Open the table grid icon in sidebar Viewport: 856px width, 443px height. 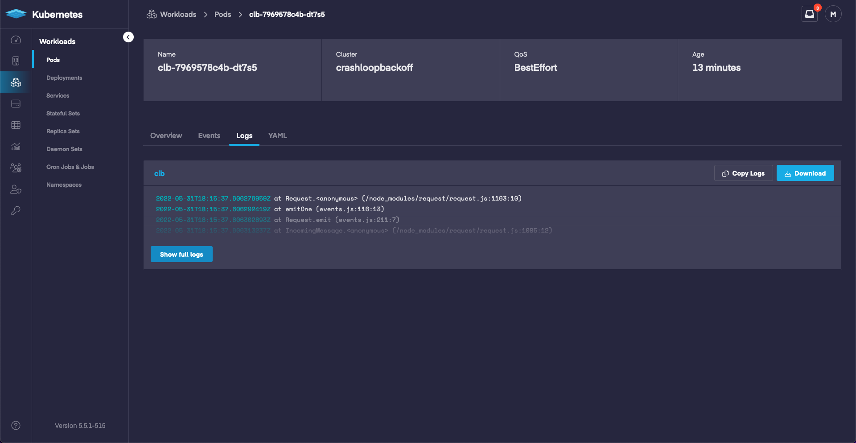16,125
